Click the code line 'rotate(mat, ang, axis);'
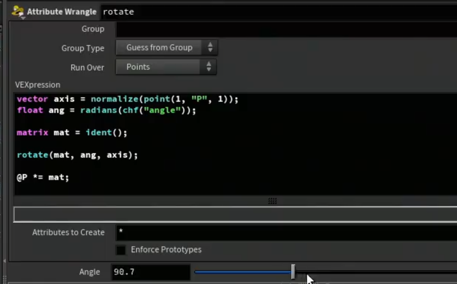 pyautogui.click(x=77, y=155)
